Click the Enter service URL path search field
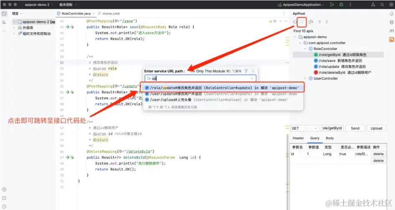 (201, 78)
